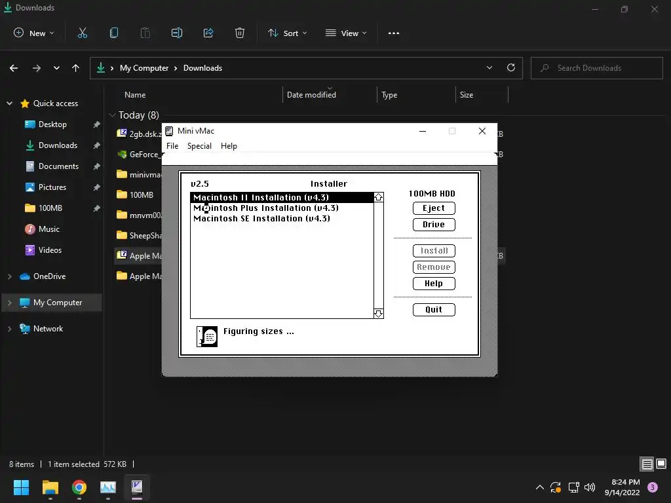Click the Install button in Installer
This screenshot has height=503, width=671.
(x=434, y=251)
